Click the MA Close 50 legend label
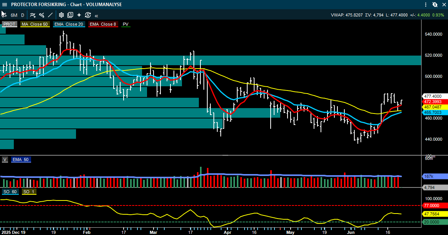The width and height of the screenshot is (448, 235). [35, 24]
